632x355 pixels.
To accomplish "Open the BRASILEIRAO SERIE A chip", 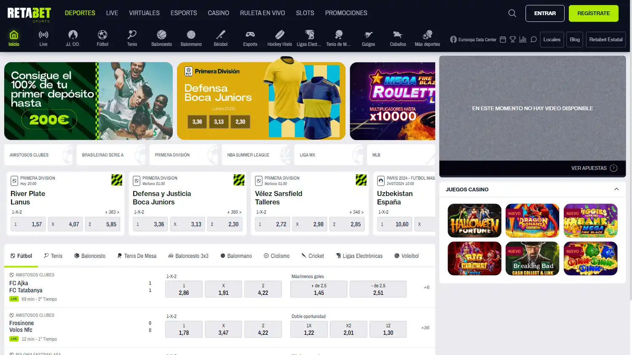I will (x=111, y=155).
